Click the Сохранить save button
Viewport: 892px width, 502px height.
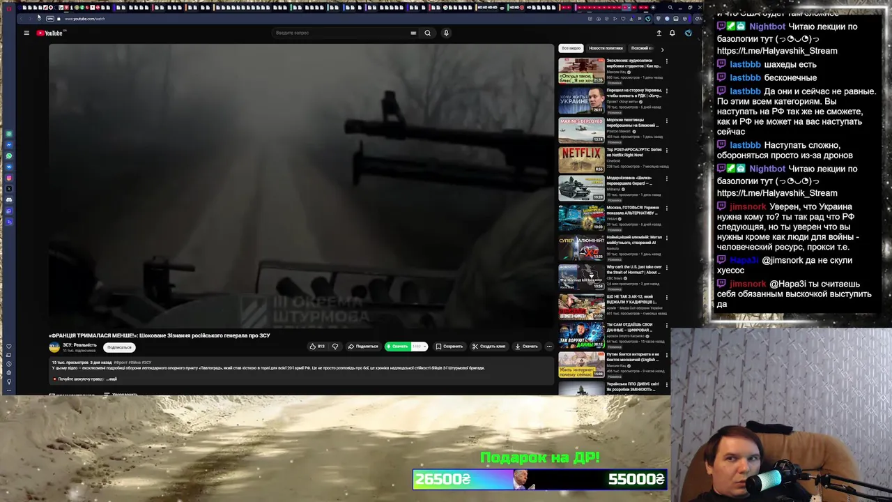449,347
